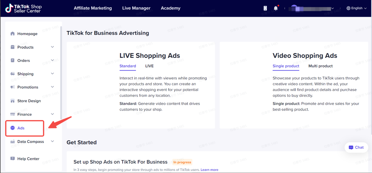Open the Chat button
Image resolution: width=372 pixels, height=173 pixels.
(x=356, y=147)
